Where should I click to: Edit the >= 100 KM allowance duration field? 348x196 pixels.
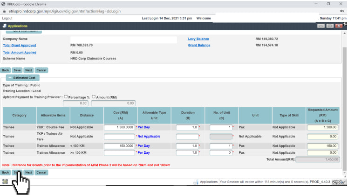point(187,153)
